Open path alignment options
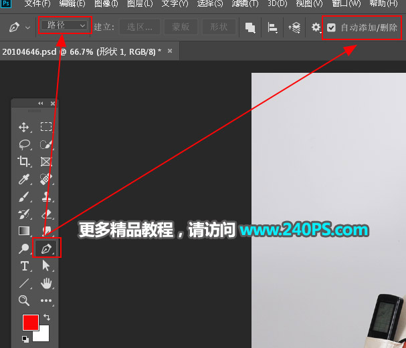Screen dimensions: 406x348 [x=272, y=27]
